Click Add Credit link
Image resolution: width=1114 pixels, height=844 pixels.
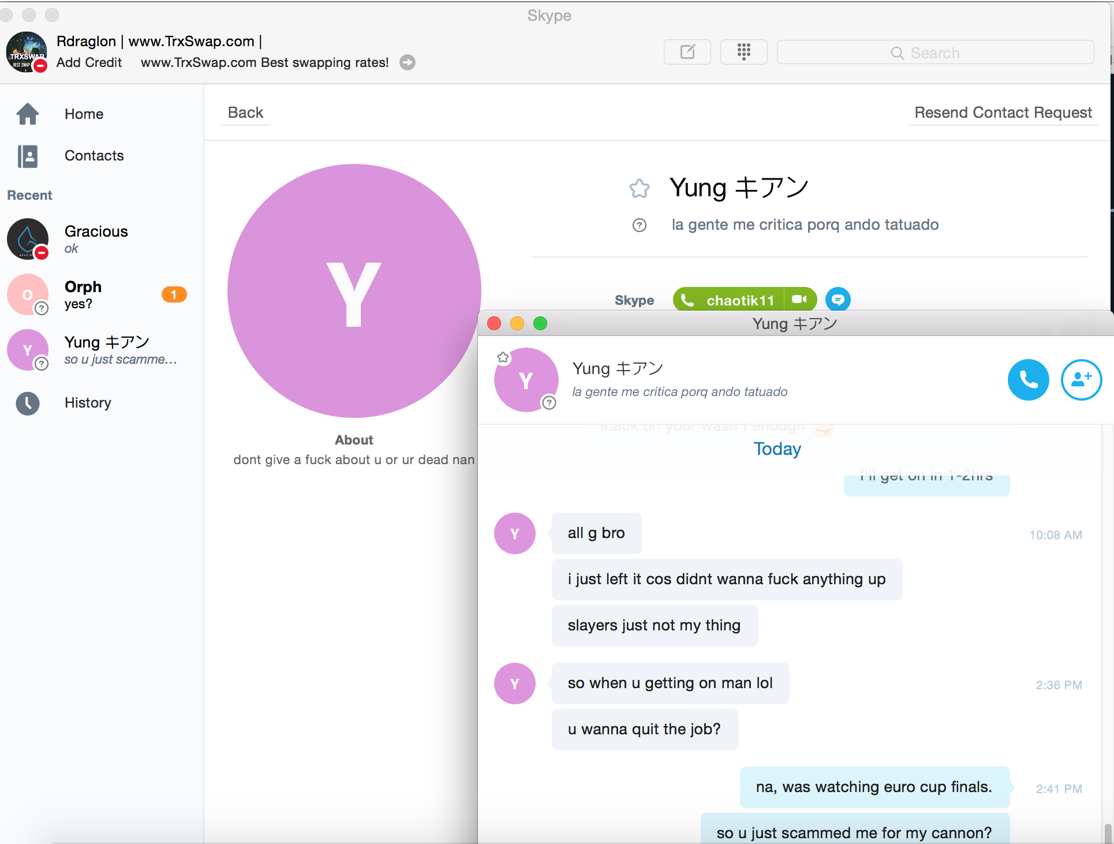tap(89, 62)
